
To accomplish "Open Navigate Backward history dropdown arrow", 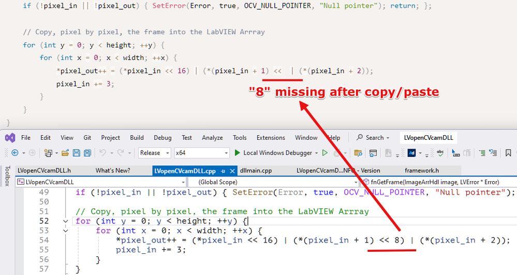I will click(x=23, y=153).
